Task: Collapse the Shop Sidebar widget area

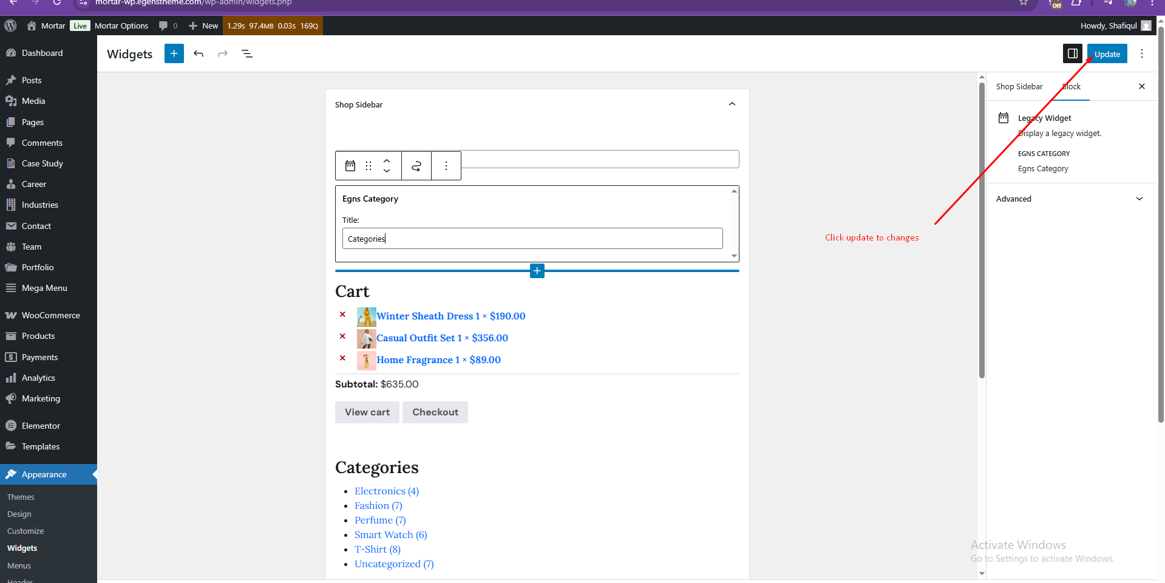Action: pyautogui.click(x=732, y=104)
